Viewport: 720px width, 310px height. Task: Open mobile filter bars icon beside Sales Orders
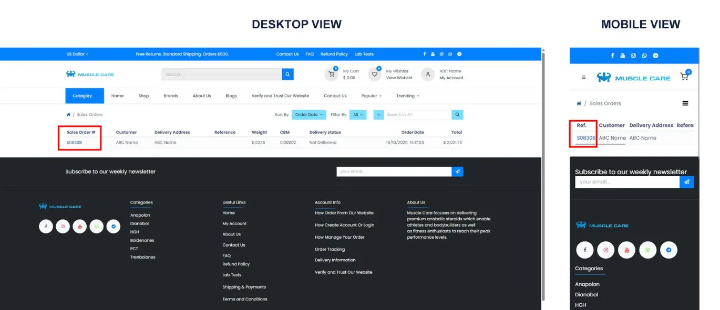[x=685, y=103]
